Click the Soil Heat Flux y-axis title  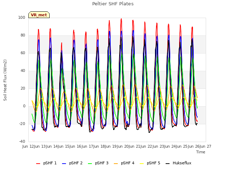pyautogui.click(x=5, y=80)
